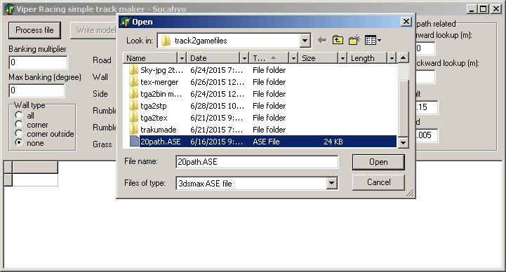Maximize the Viper Racing main window
This screenshot has width=506, height=272.
point(483,9)
